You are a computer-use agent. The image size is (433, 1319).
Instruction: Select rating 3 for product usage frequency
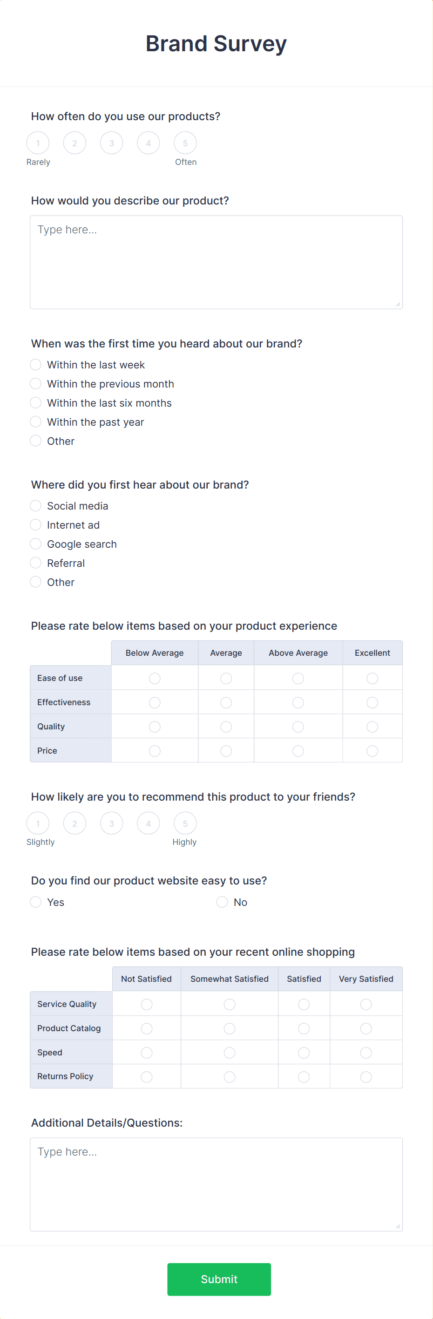[111, 143]
